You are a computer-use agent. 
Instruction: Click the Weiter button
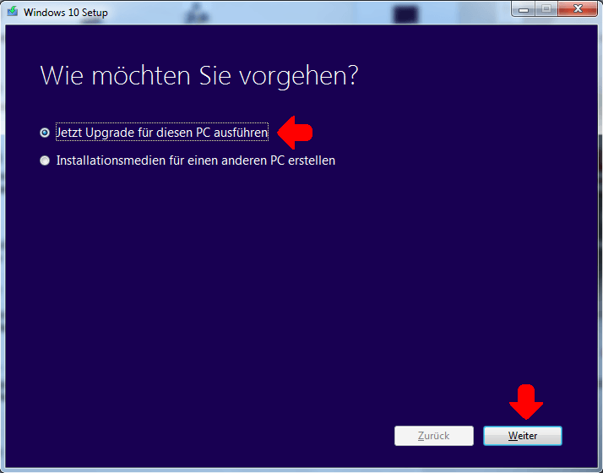[522, 436]
